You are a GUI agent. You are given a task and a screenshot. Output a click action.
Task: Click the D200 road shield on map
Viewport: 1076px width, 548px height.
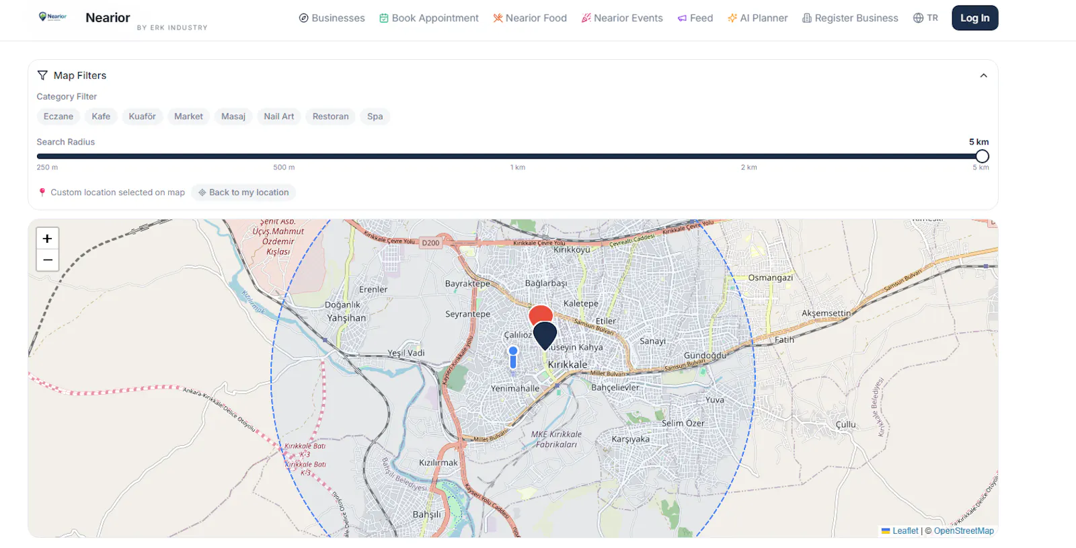coord(430,243)
